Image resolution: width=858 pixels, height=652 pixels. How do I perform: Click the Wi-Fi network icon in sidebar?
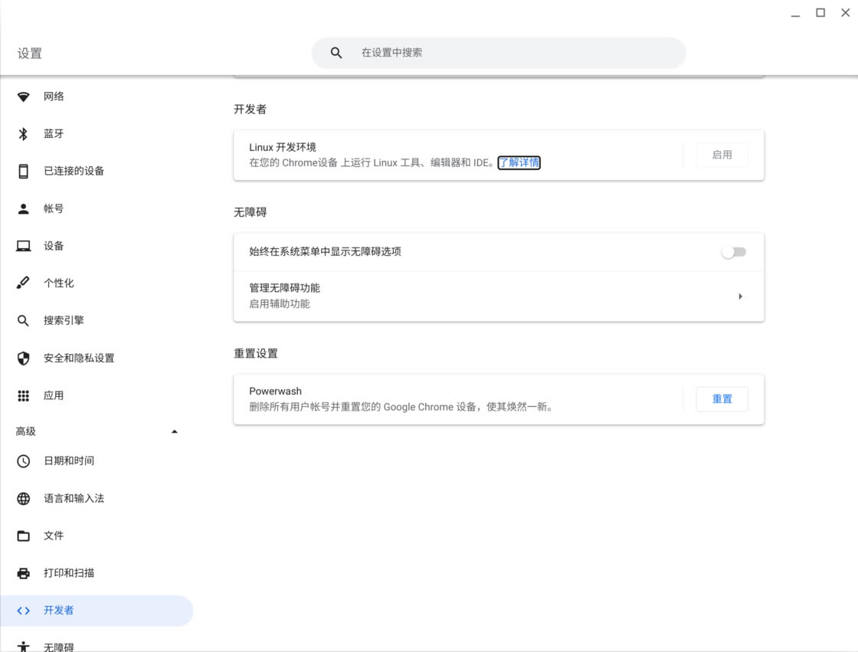pos(24,97)
